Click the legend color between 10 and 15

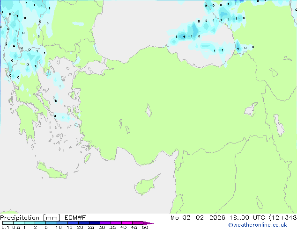tap(63, 223)
